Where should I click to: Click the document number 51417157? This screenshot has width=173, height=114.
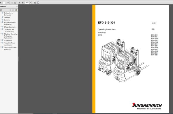[x=102, y=33]
